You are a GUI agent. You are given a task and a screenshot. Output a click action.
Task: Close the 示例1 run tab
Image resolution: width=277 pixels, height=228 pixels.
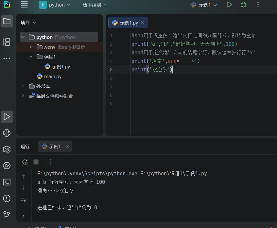(x=67, y=147)
